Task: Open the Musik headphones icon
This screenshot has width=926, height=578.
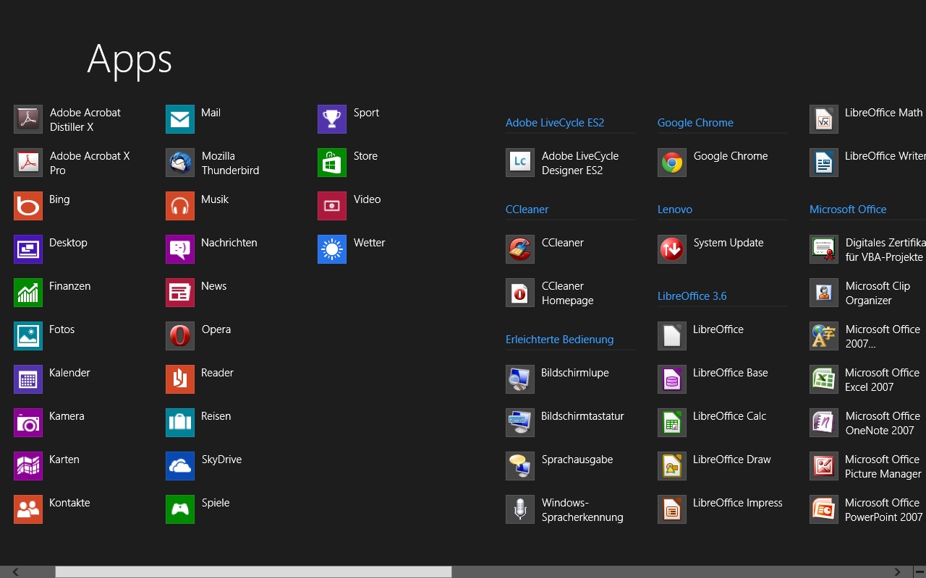Action: [180, 206]
